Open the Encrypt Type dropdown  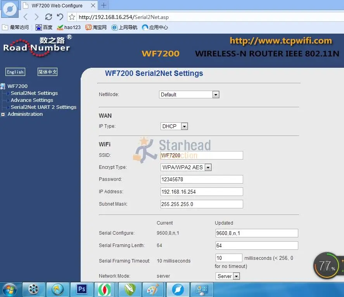click(x=186, y=167)
